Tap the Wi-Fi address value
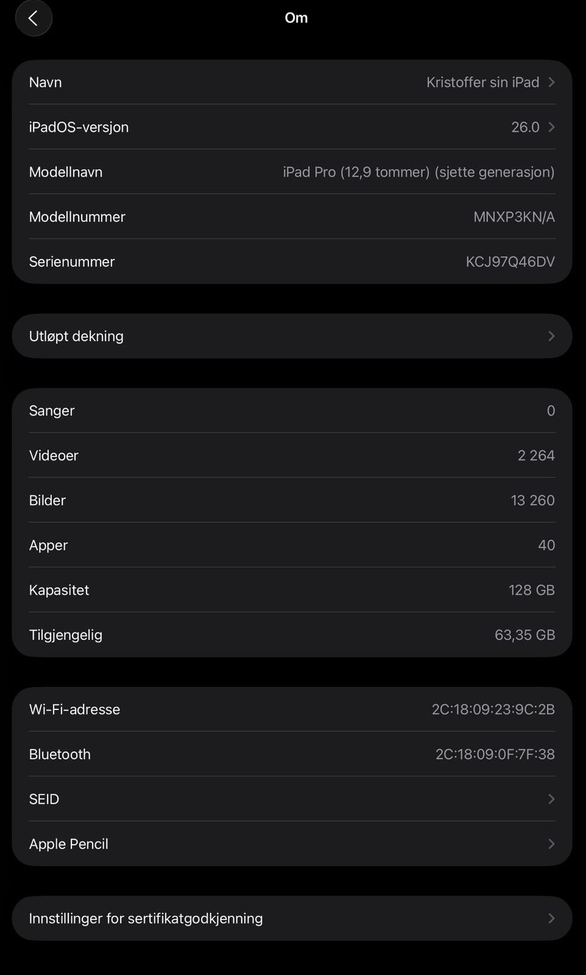 point(493,709)
